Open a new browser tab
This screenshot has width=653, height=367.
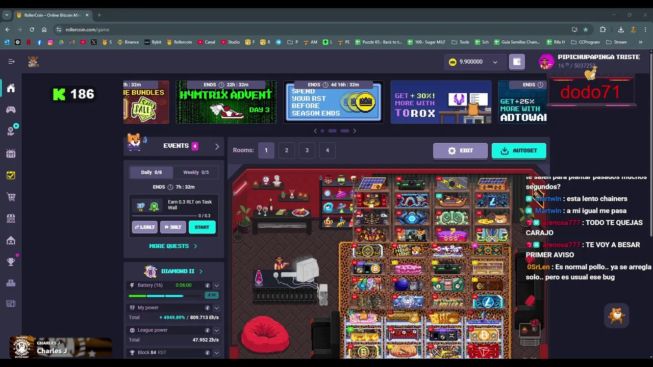(99, 15)
